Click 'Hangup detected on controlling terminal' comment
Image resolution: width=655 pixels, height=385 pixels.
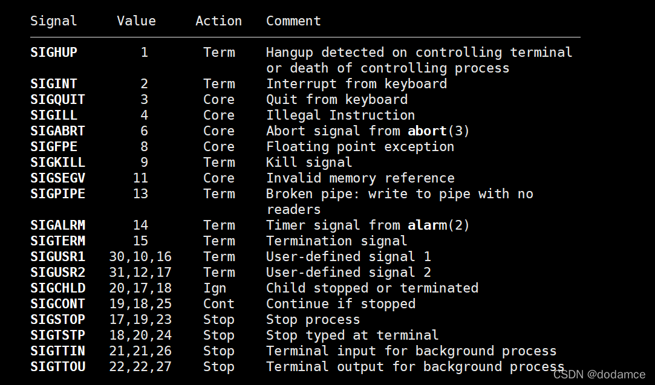pos(419,53)
